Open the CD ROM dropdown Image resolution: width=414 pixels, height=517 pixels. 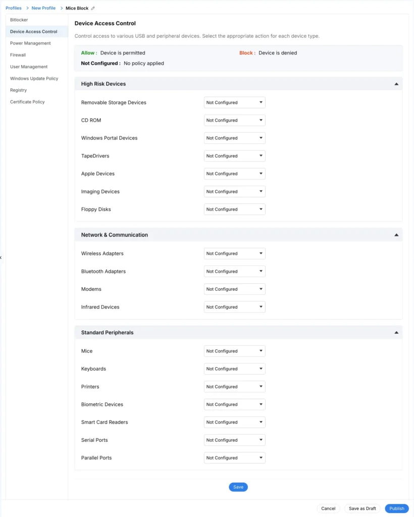tap(234, 120)
